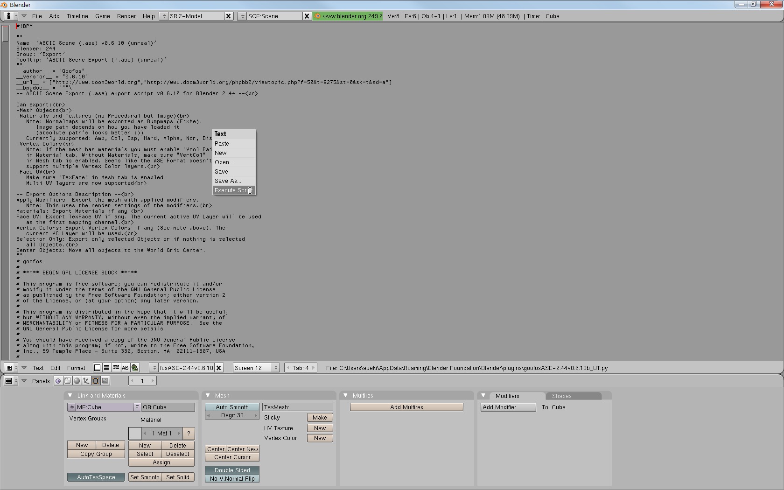Open the Shading context sphere icon
Screen dimensions: 784x490
pyautogui.click(x=77, y=381)
